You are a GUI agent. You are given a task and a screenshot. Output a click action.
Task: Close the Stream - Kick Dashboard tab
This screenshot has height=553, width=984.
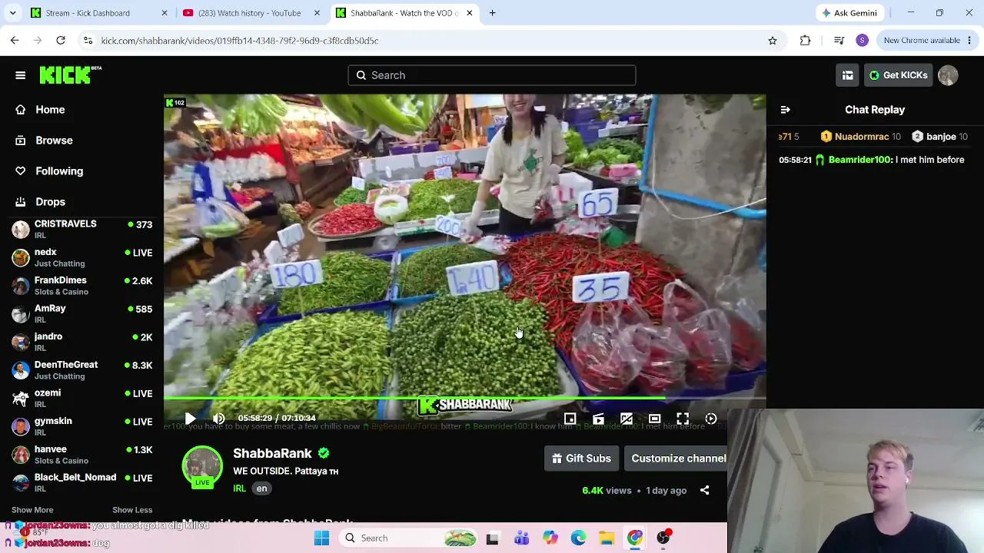(x=165, y=13)
